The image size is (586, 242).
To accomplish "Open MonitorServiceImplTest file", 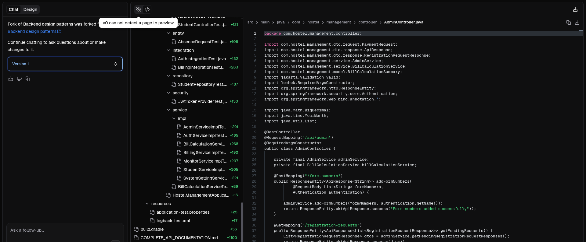I will [x=205, y=161].
